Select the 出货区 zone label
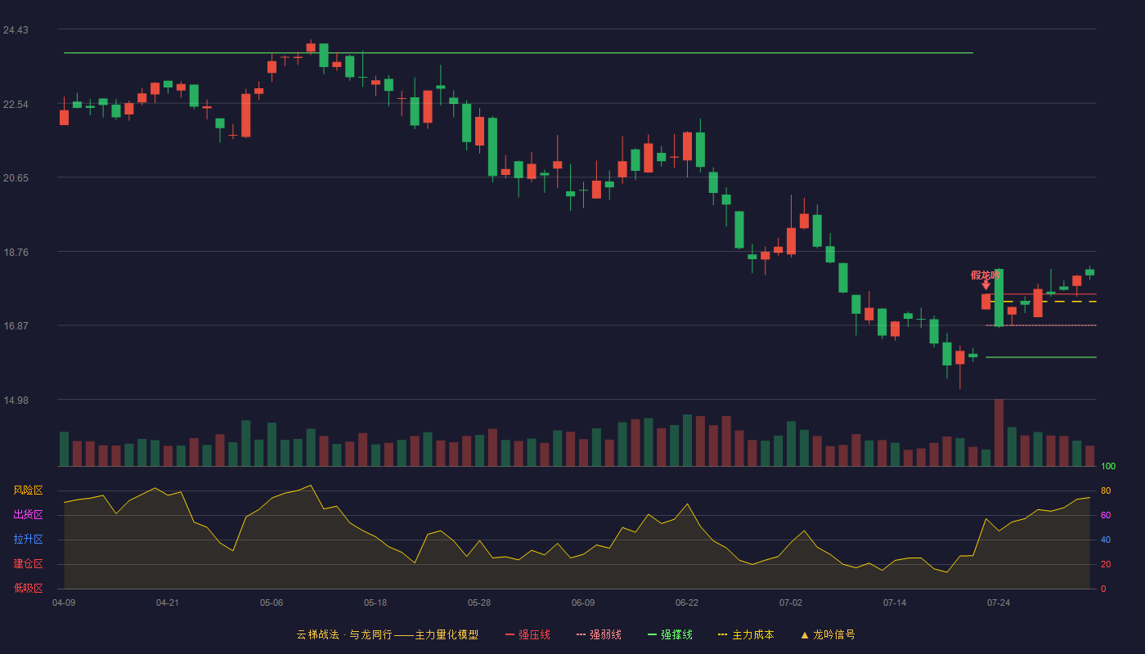 point(28,515)
